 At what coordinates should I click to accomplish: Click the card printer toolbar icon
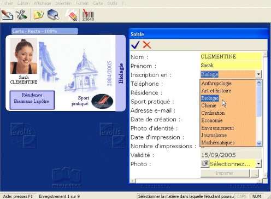click(53, 15)
